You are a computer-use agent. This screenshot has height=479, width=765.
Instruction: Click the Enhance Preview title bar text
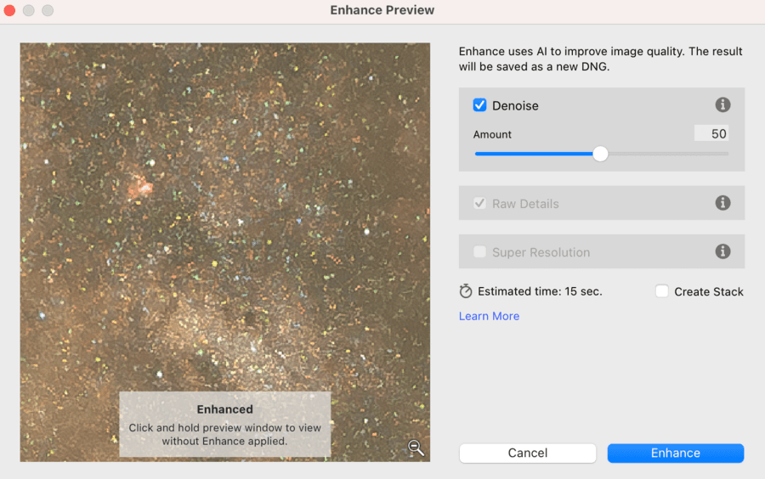[x=382, y=10]
